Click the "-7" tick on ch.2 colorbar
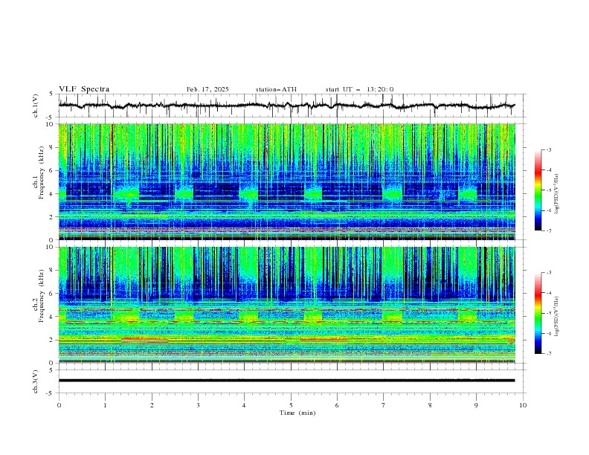Image resolution: width=589 pixels, height=455 pixels. 548,354
